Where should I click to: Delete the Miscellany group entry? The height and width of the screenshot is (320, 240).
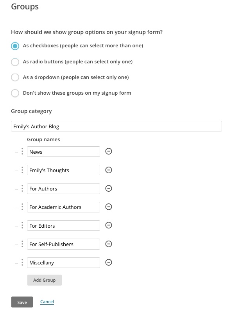tap(109, 262)
